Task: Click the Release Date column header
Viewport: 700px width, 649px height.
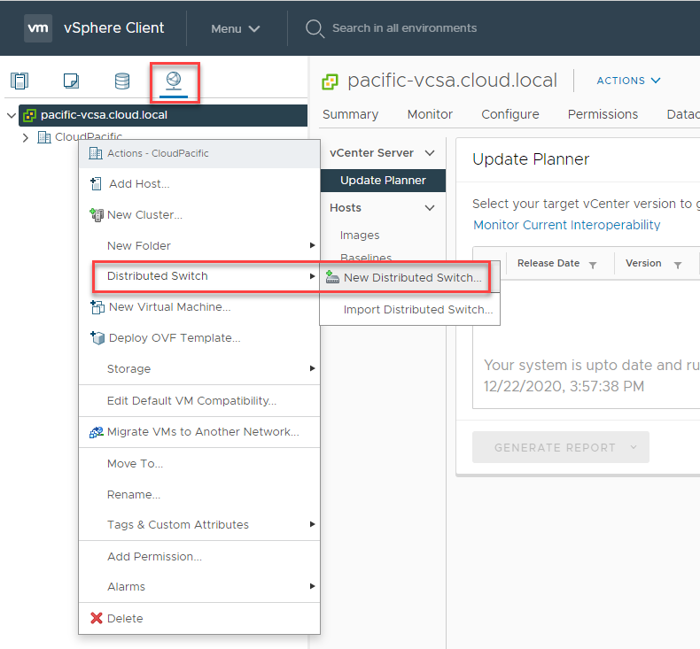Action: pyautogui.click(x=548, y=263)
